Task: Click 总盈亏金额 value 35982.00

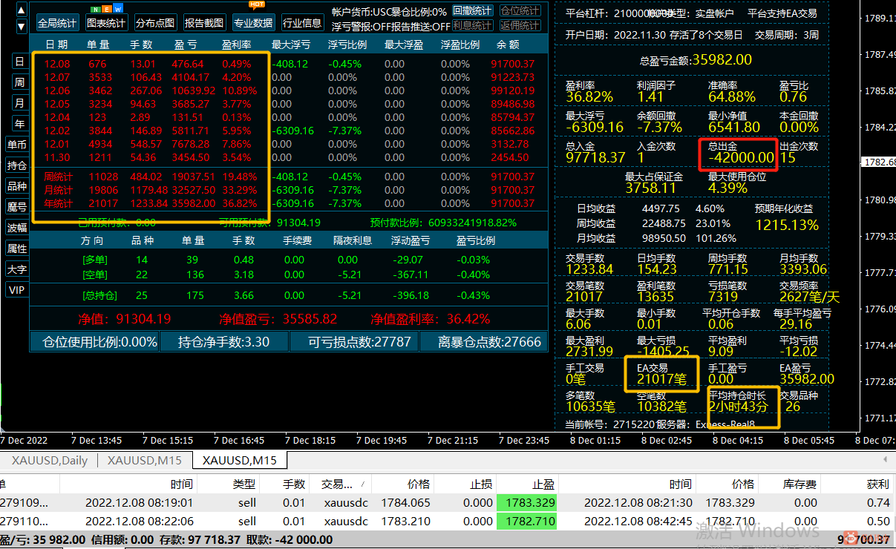Action: pos(722,60)
